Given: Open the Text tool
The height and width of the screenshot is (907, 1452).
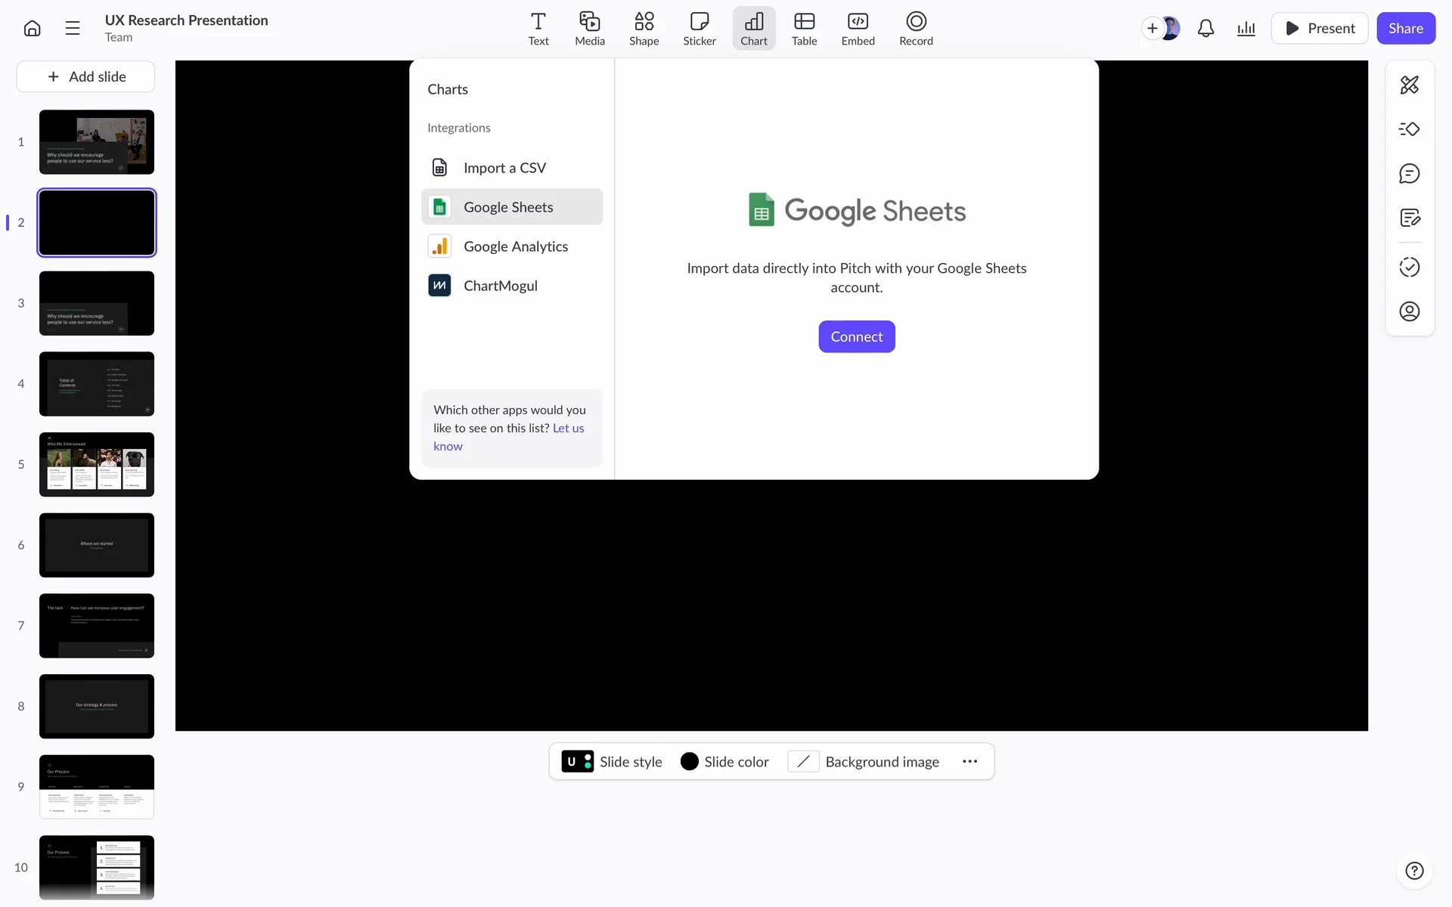Looking at the screenshot, I should (538, 29).
